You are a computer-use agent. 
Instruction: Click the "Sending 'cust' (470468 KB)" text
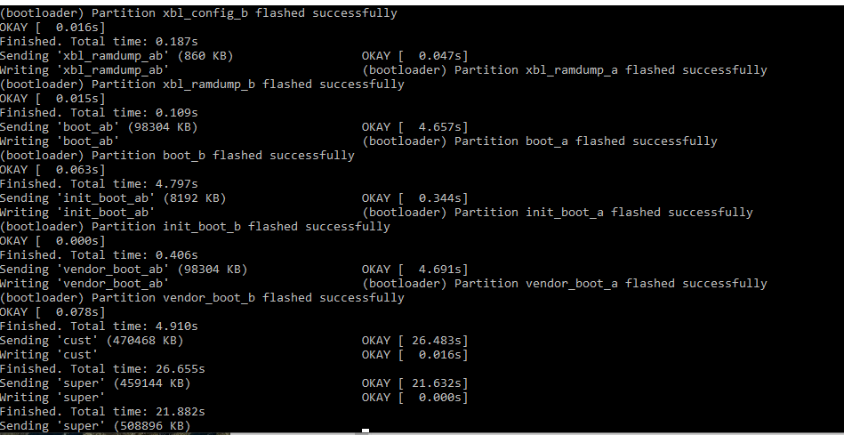(92, 341)
